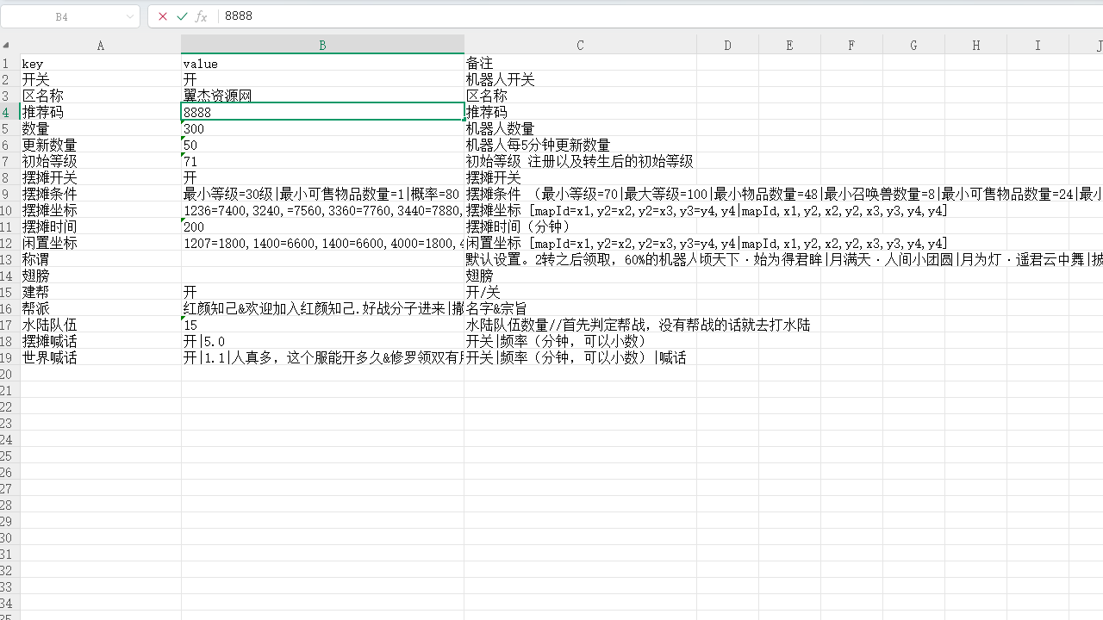
Task: Click cell A19 labeled 世界喊话
Action: (101, 358)
